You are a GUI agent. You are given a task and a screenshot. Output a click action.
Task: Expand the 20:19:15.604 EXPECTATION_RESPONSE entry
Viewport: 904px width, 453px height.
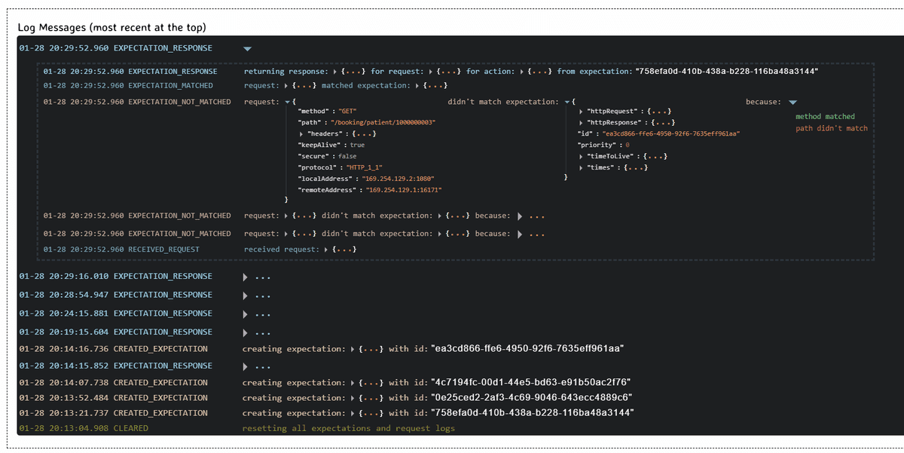point(245,332)
